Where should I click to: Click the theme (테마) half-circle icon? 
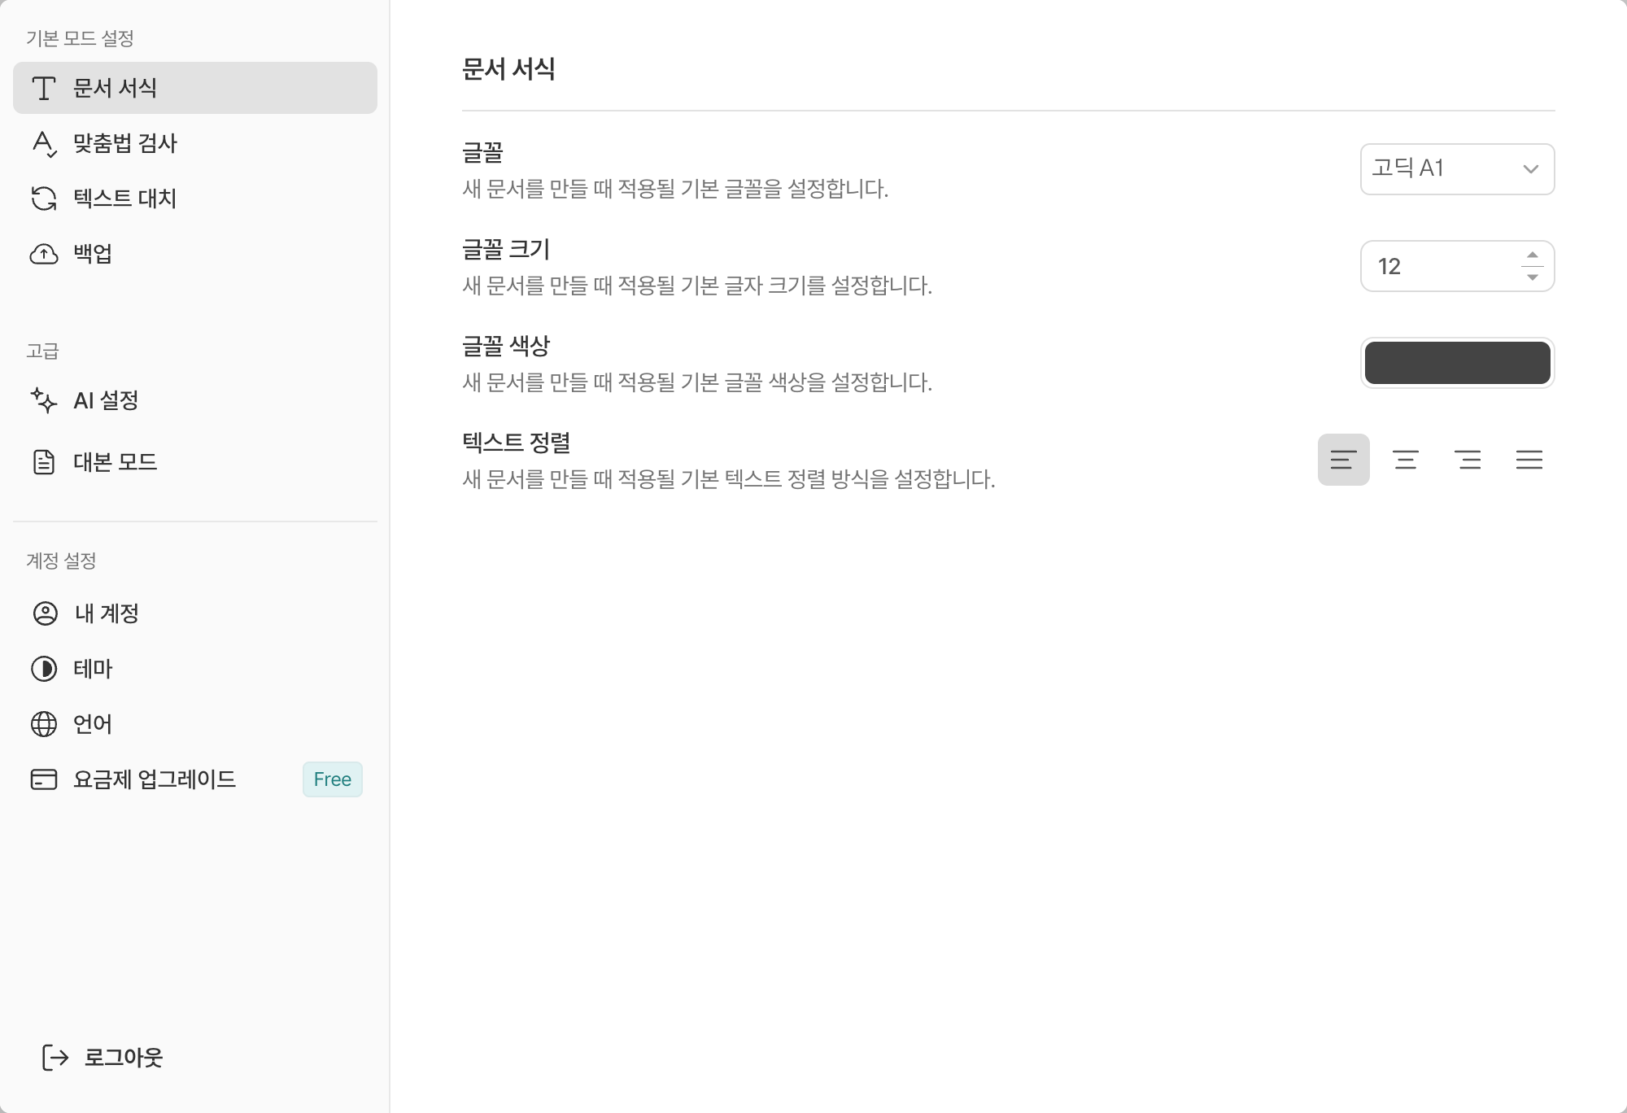coord(44,669)
